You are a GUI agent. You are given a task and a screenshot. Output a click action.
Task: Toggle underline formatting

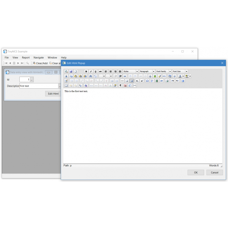95,71
